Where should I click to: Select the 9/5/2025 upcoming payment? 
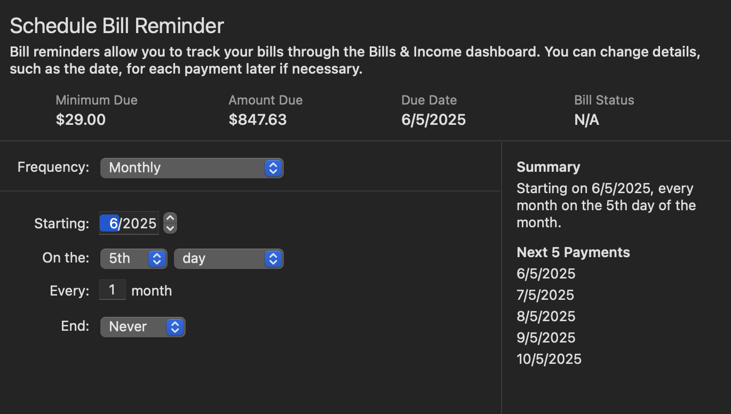[x=546, y=338]
